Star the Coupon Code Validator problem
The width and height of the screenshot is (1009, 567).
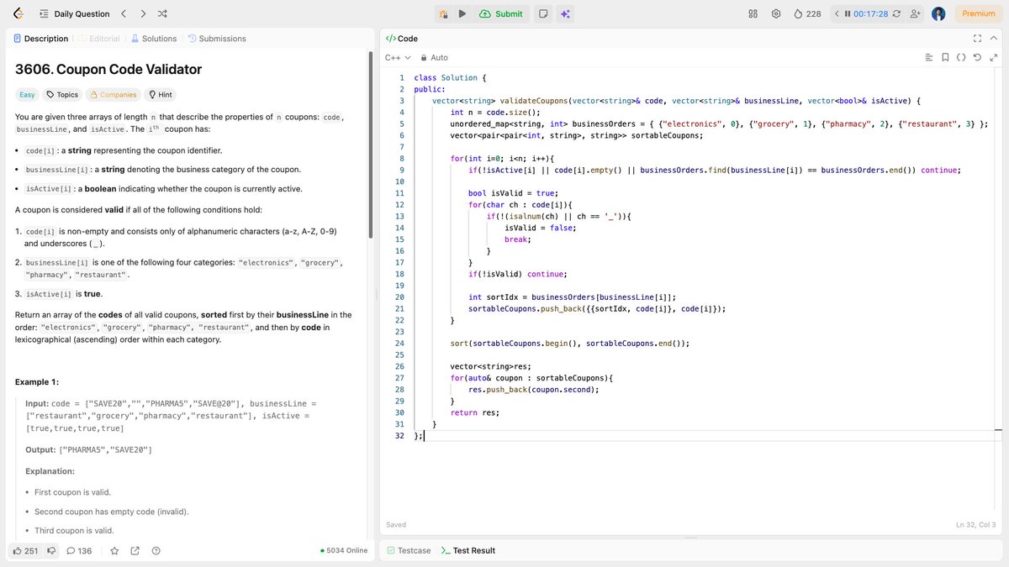pos(116,550)
